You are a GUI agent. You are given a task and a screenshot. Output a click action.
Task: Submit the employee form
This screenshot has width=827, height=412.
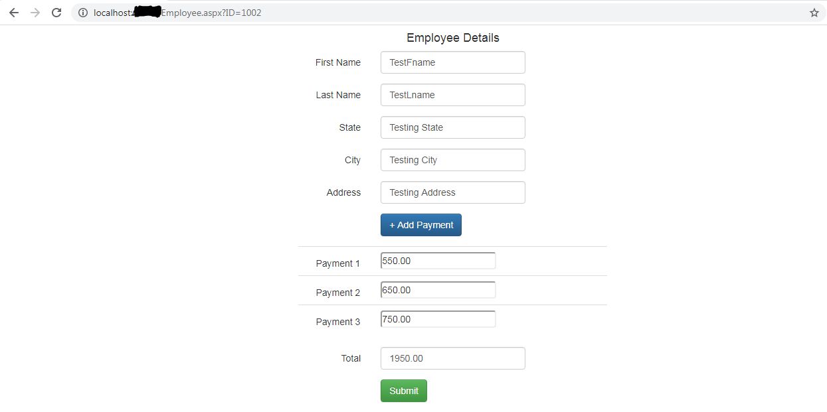[404, 391]
